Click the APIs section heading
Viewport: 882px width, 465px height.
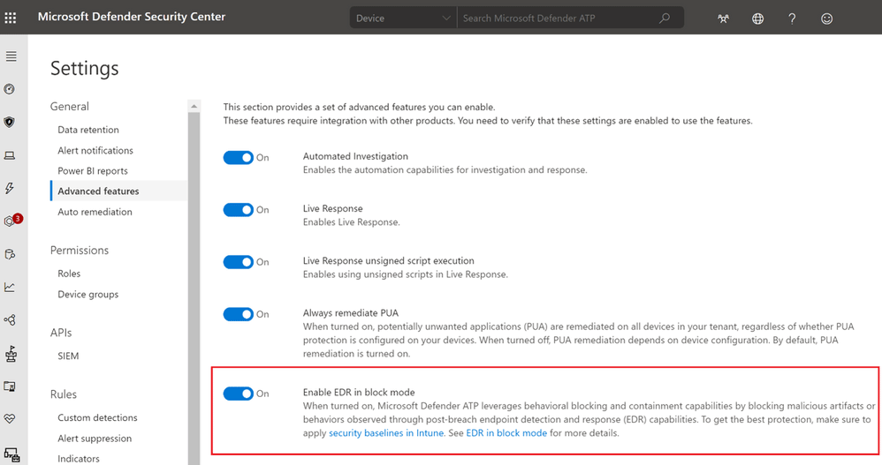pyautogui.click(x=61, y=333)
